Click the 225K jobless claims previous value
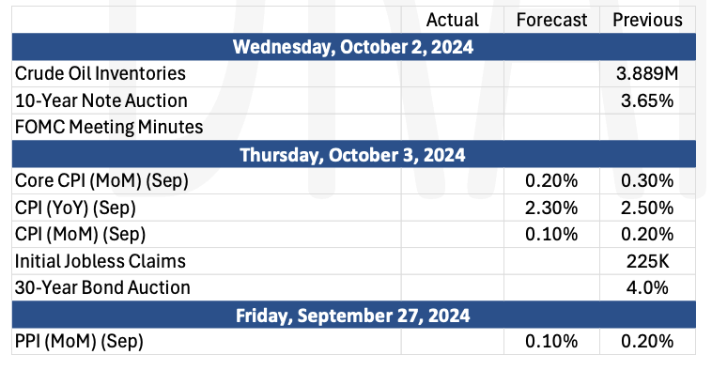The height and width of the screenshot is (370, 712). [x=647, y=261]
